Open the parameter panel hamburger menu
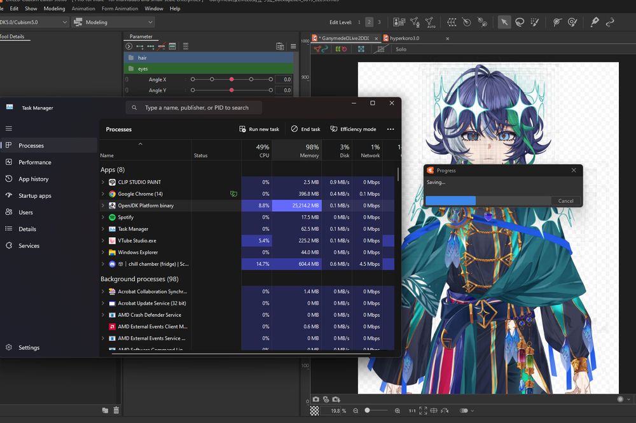The image size is (636, 423). 293,46
